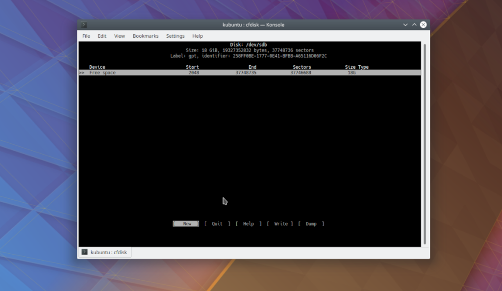This screenshot has height=291, width=502.
Task: Choose the Write option in cfdisk
Action: [280, 224]
